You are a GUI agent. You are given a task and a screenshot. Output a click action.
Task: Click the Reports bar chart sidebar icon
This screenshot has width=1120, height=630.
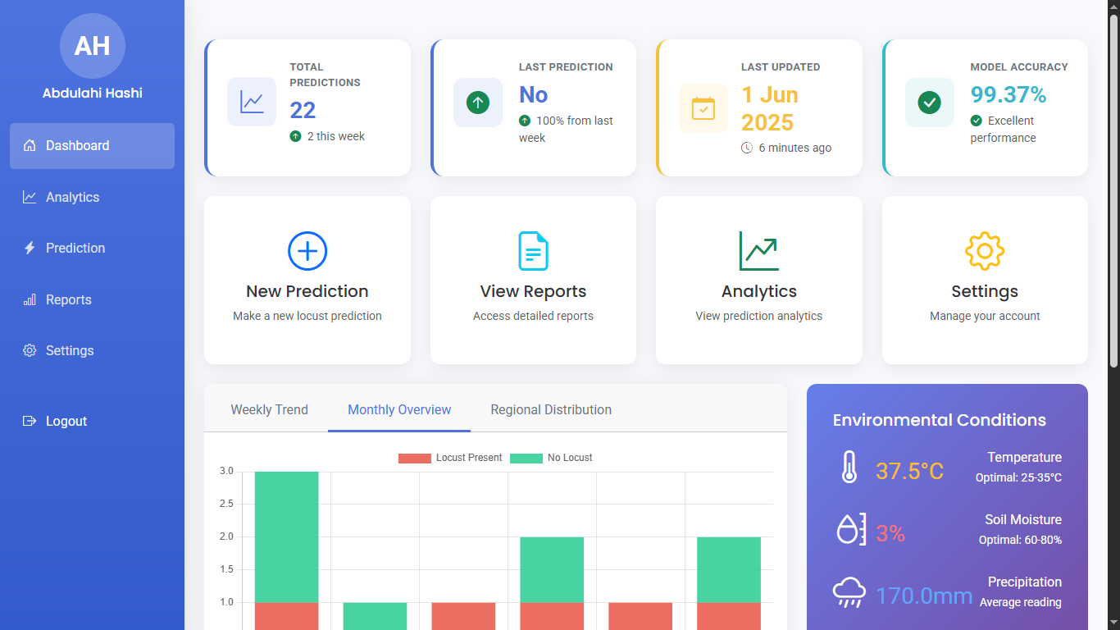tap(30, 299)
